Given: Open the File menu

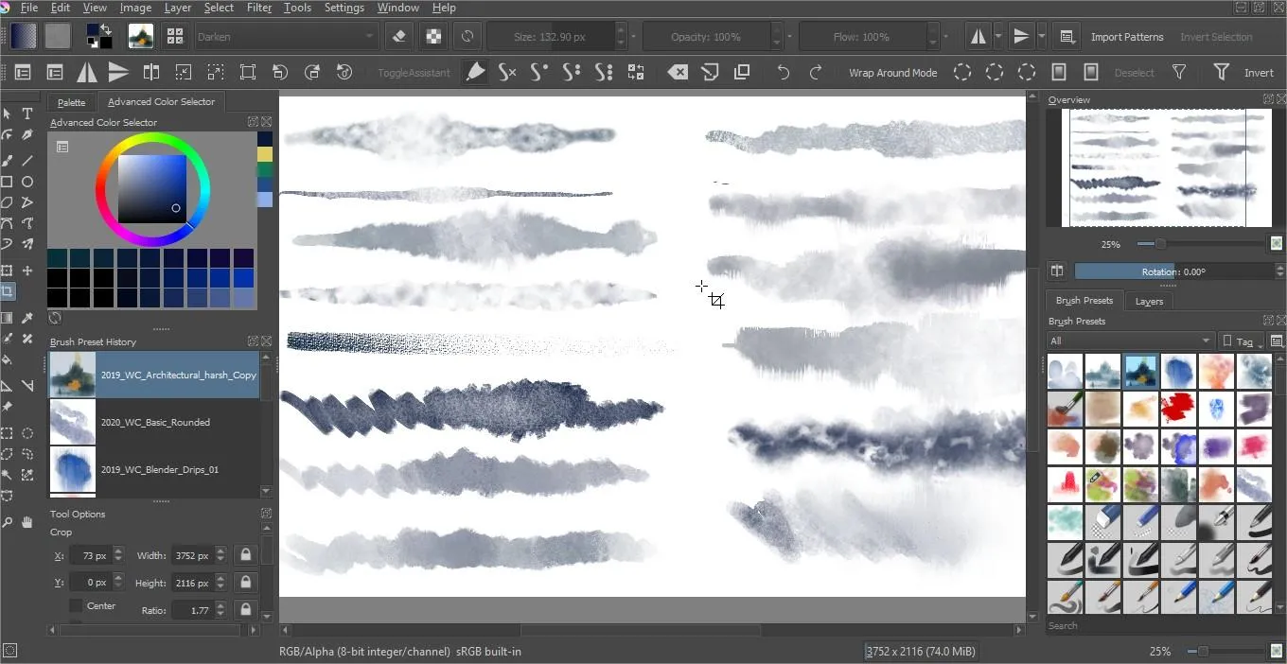Looking at the screenshot, I should coord(29,8).
